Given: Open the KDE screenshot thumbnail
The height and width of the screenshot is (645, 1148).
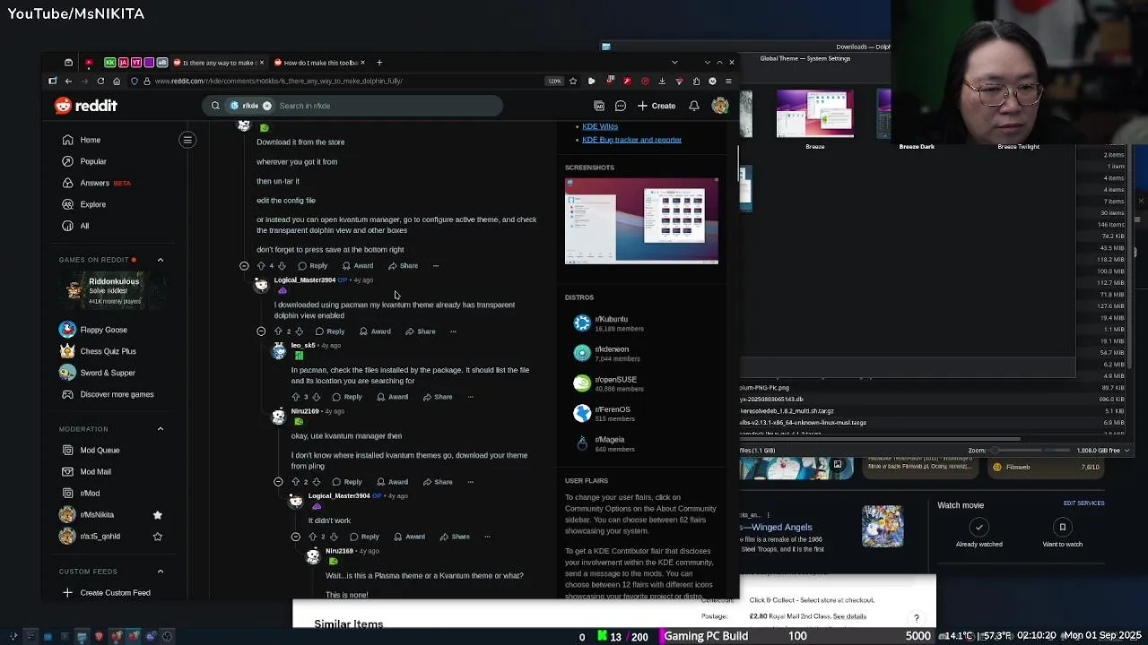Looking at the screenshot, I should [x=641, y=221].
